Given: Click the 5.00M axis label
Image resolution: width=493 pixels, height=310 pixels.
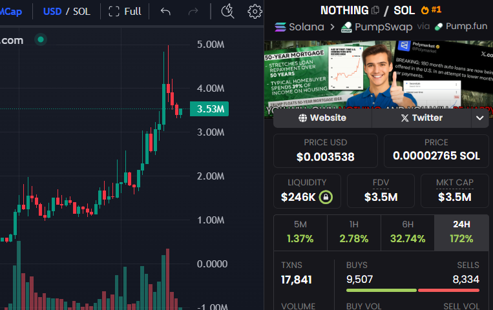Looking at the screenshot, I should (211, 45).
